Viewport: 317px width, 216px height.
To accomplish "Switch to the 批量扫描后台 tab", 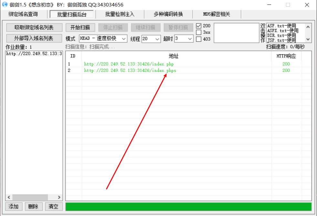I will click(x=72, y=14).
